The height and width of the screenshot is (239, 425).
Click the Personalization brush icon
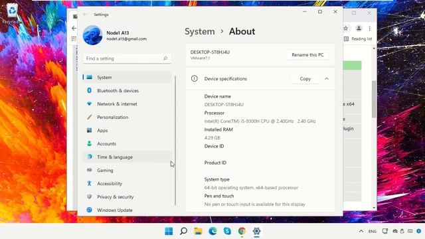[x=89, y=117]
